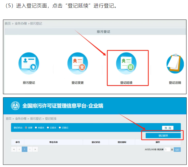Screen dimensions: 188x167
Task: Choose the 已登记 radio option
Action: [x=60, y=128]
